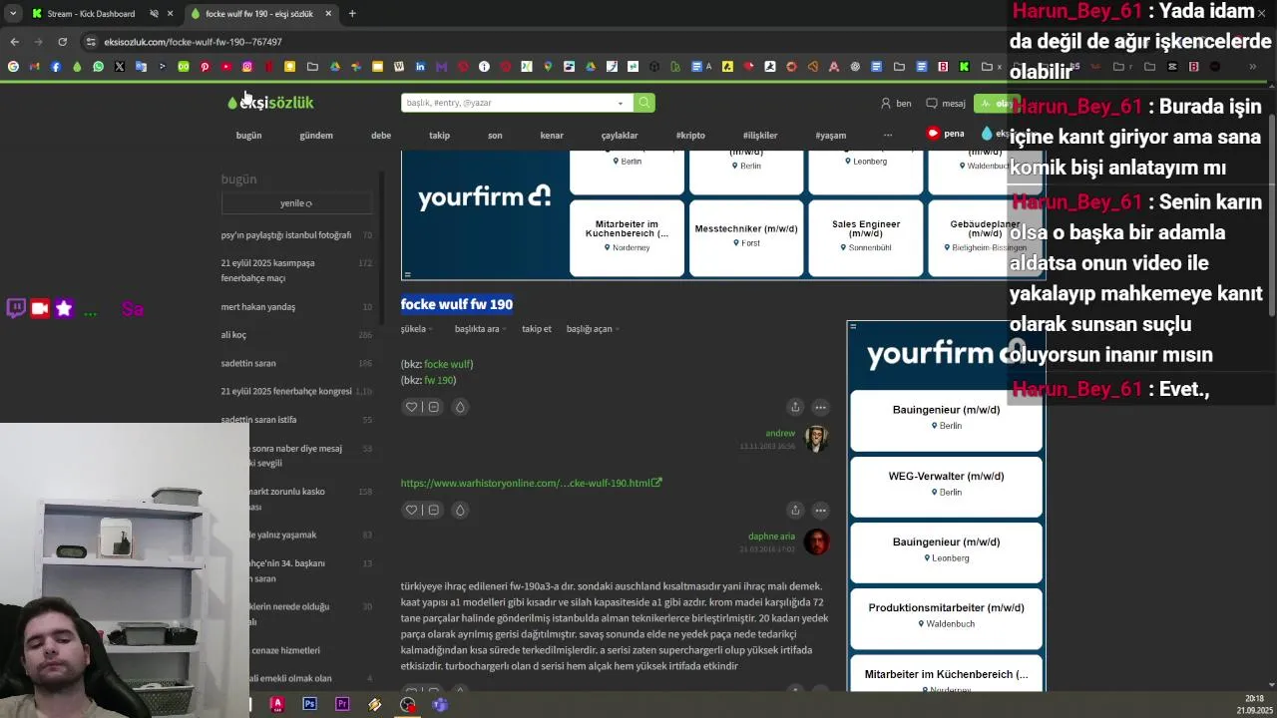Click andrew's avatar thumbnail
The height and width of the screenshot is (718, 1277).
[x=817, y=439]
